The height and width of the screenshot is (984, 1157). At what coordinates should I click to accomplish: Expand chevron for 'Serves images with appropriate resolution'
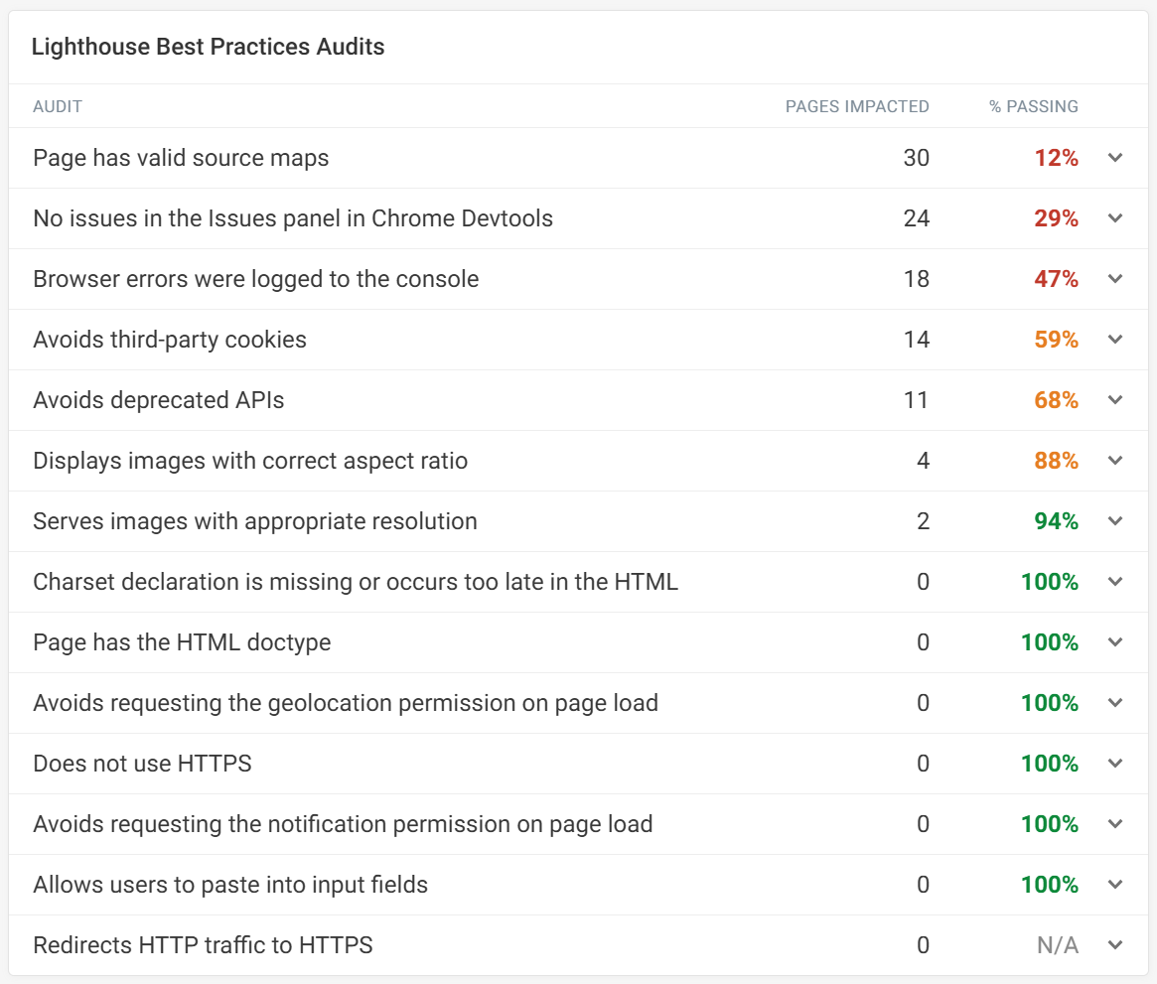click(1115, 520)
